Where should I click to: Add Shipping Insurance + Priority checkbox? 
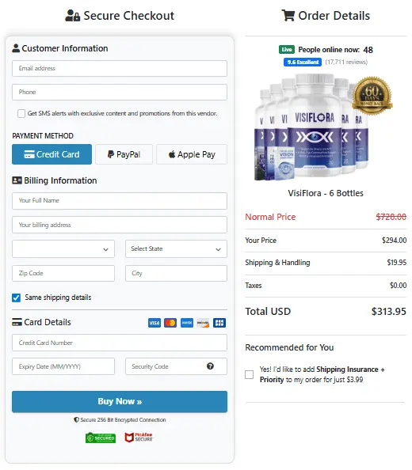(x=249, y=374)
